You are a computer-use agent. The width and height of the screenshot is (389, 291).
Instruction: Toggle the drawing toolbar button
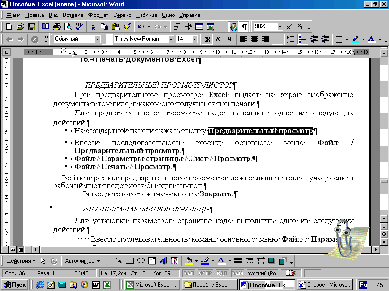point(233,27)
